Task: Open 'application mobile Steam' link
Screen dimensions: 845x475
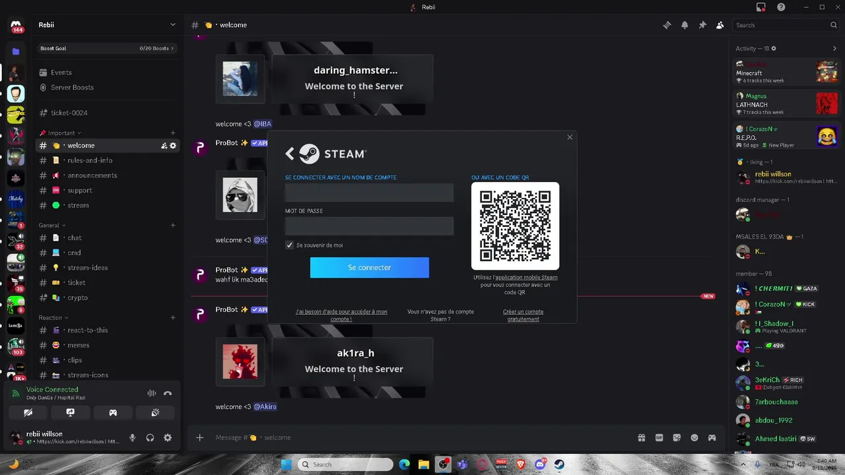Action: coord(526,278)
